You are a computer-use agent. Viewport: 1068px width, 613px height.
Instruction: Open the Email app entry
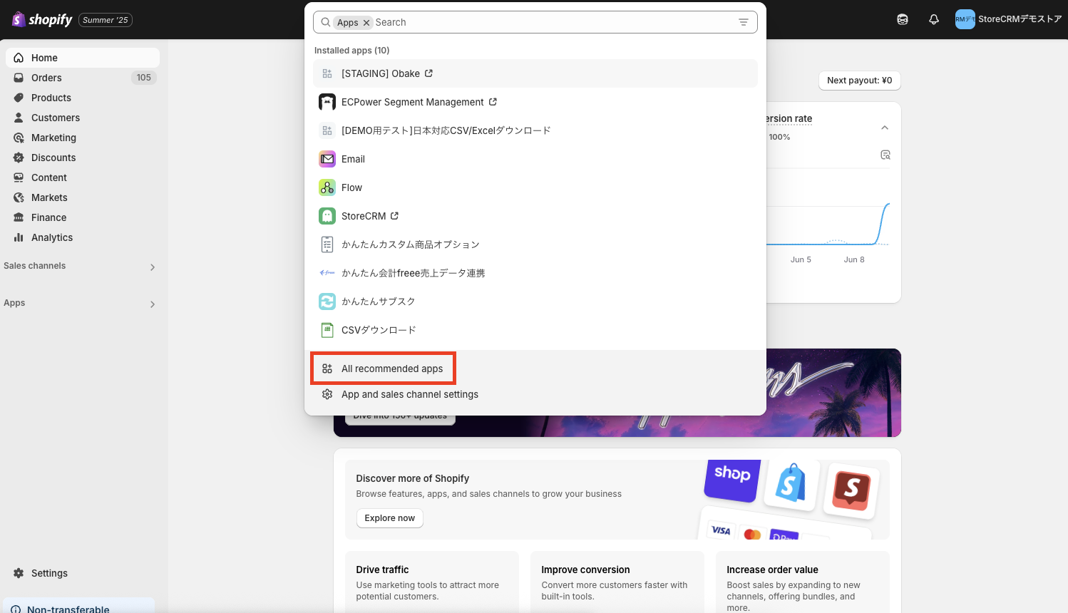click(x=535, y=159)
